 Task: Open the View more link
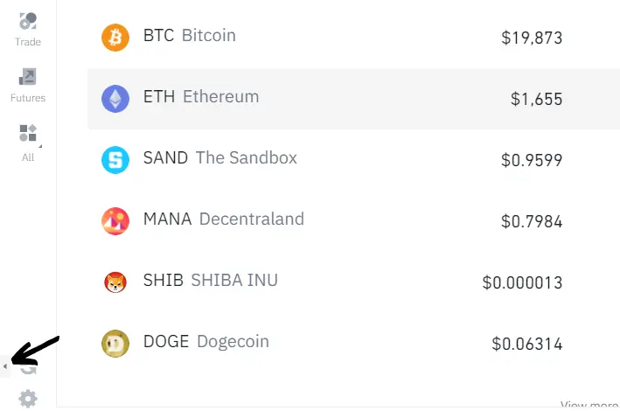(589, 406)
